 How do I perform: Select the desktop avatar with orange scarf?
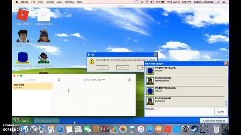click(44, 36)
